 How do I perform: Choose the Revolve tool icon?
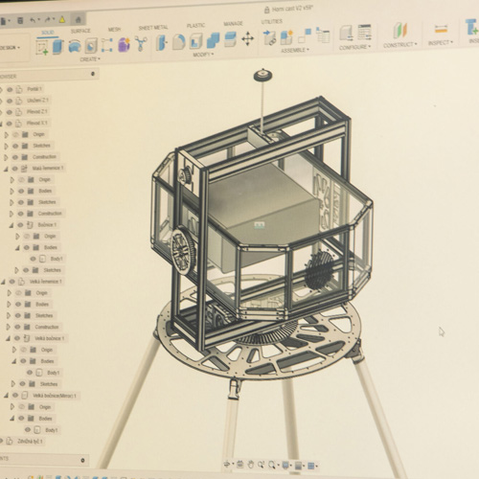tap(75, 46)
